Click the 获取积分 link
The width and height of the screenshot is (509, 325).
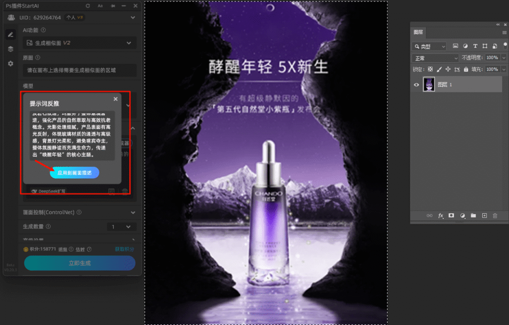[124, 249]
